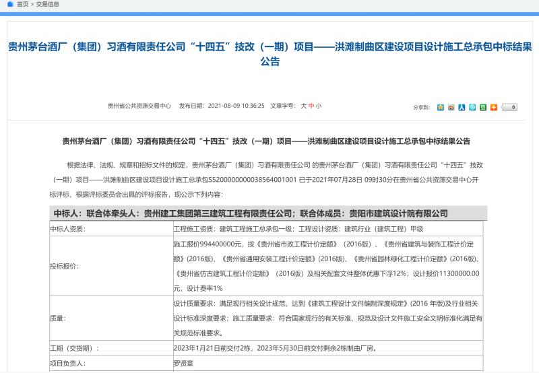539x373 pixels.
Task: Share to Renren via blue icon
Action: pos(462,107)
